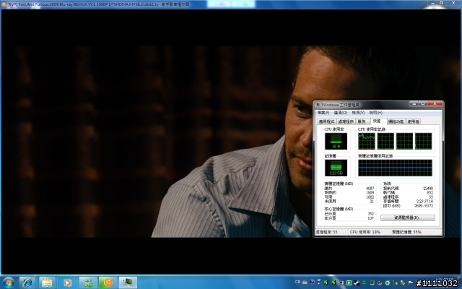Open the 選項(O) menu in Task Manager
462x289 pixels.
click(x=341, y=113)
